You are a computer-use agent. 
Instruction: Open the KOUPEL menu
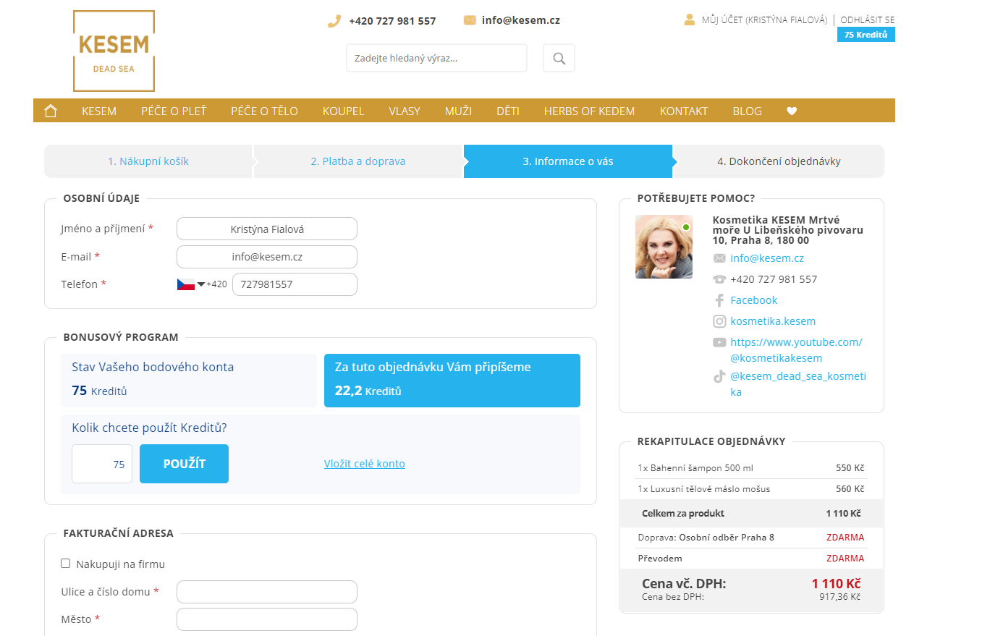tap(344, 111)
